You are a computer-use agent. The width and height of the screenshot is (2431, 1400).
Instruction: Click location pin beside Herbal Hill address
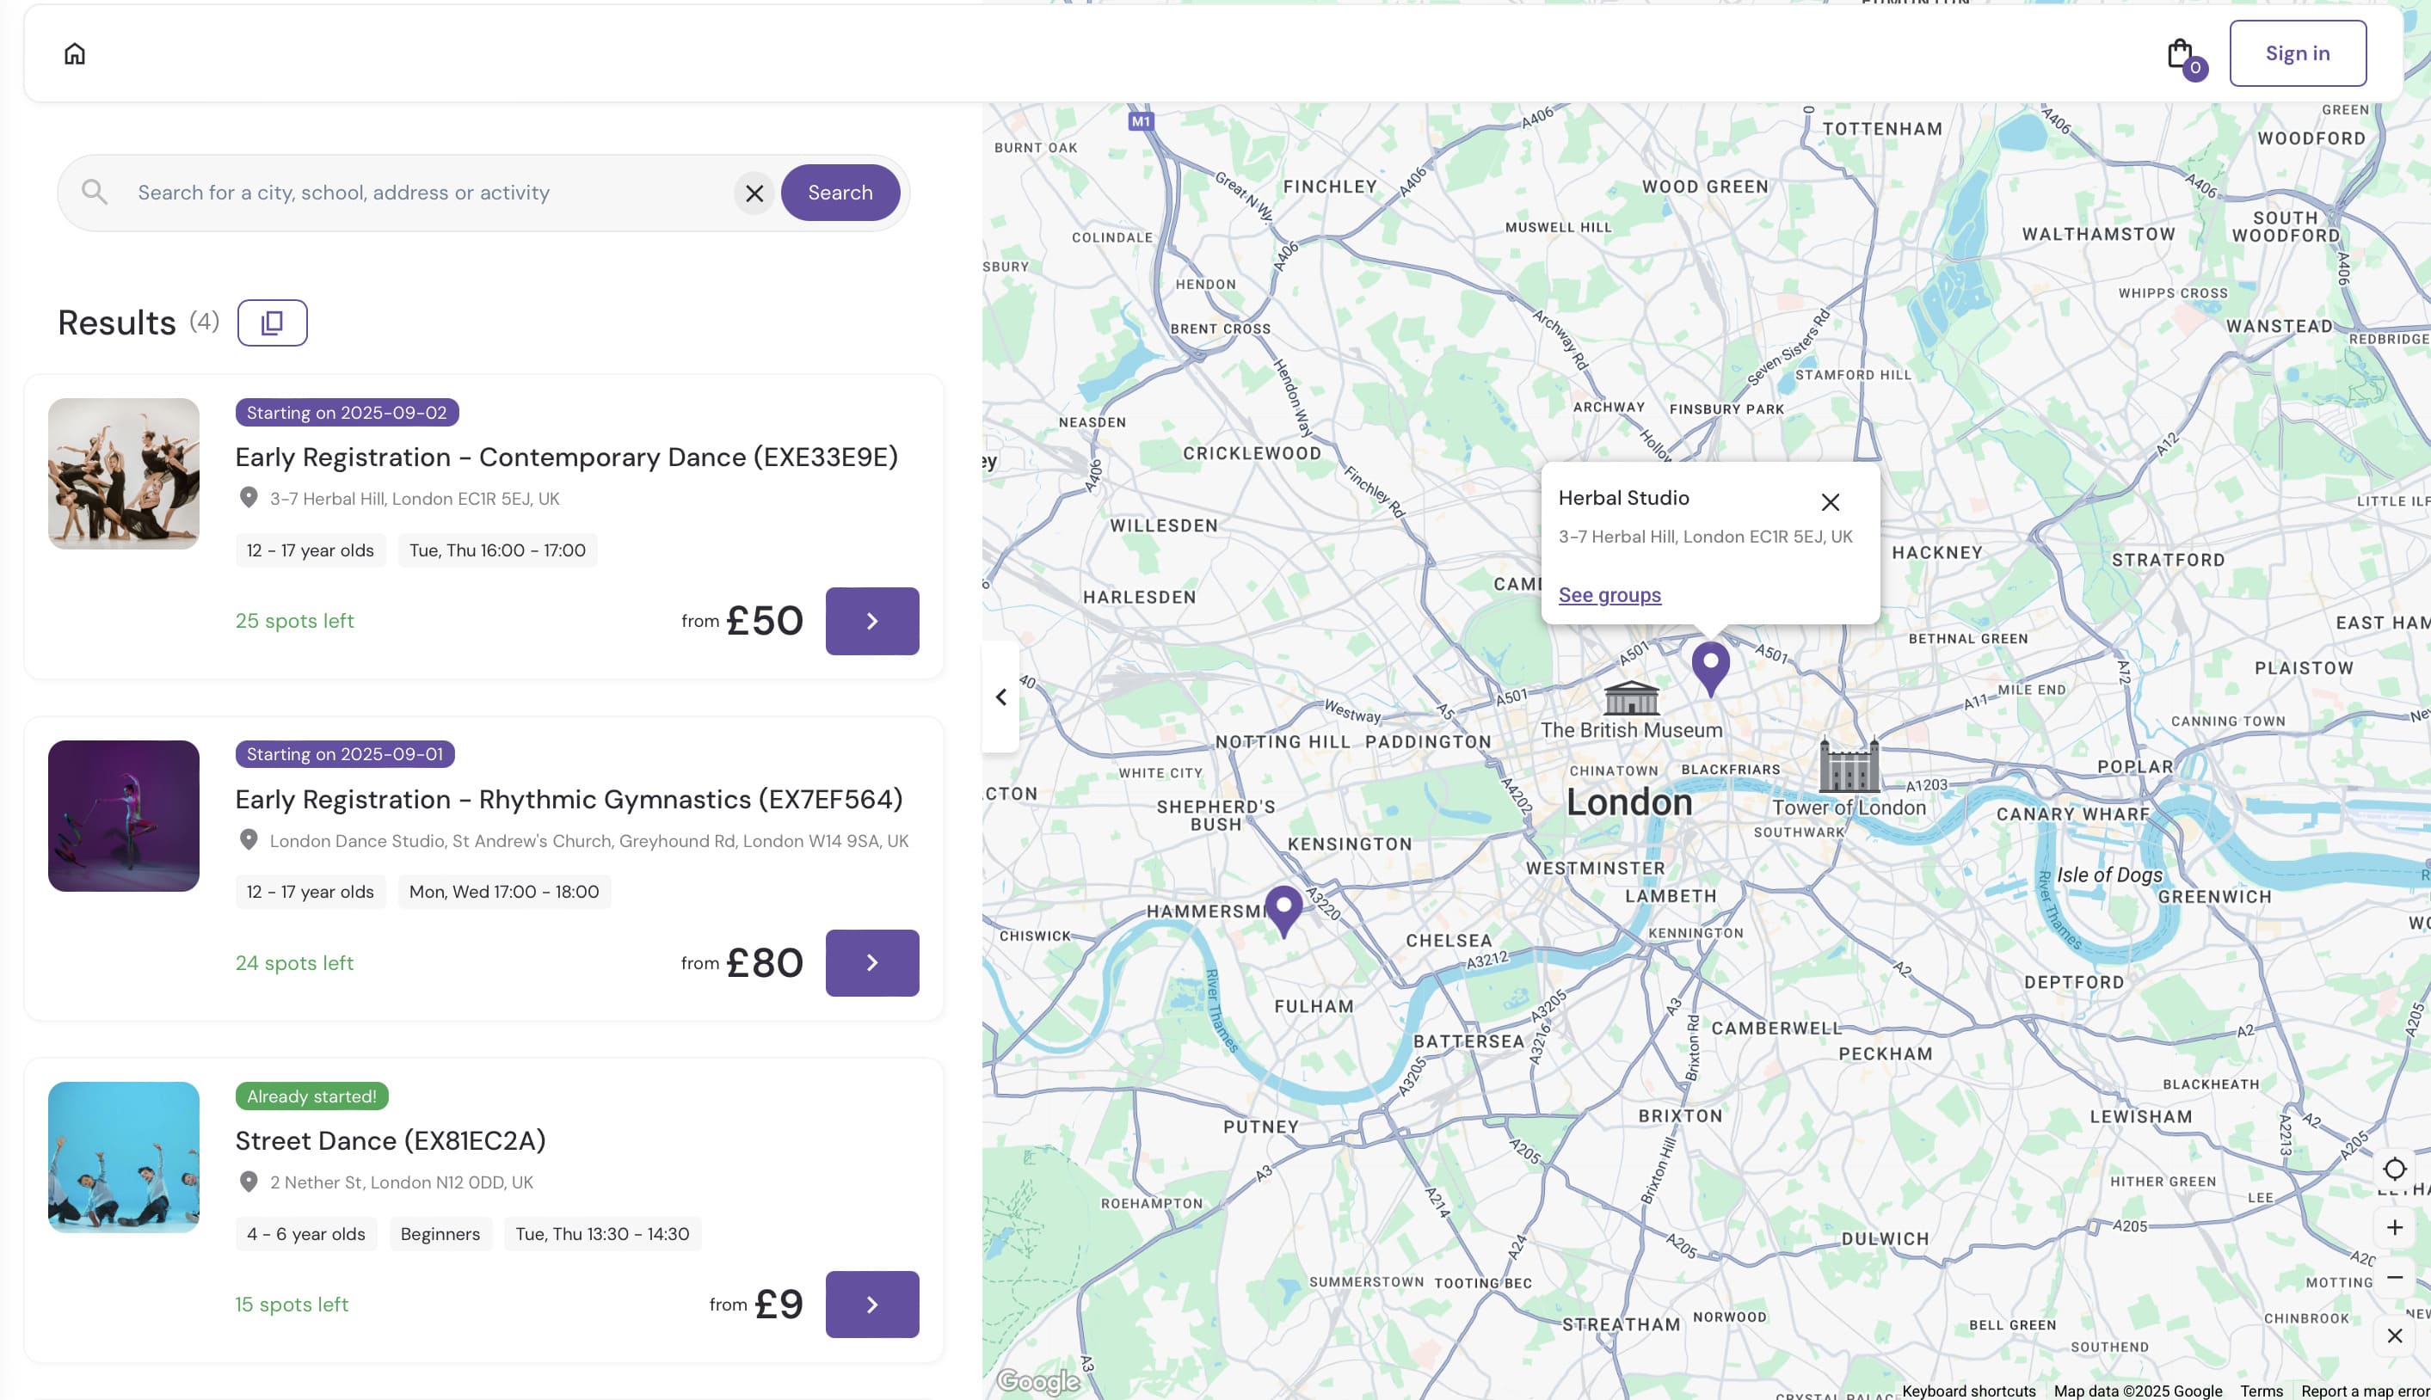tap(249, 498)
